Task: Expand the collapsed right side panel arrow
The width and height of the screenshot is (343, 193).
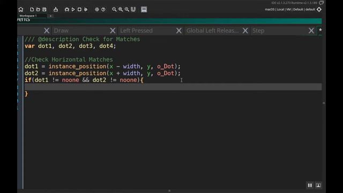Action: 324,103
